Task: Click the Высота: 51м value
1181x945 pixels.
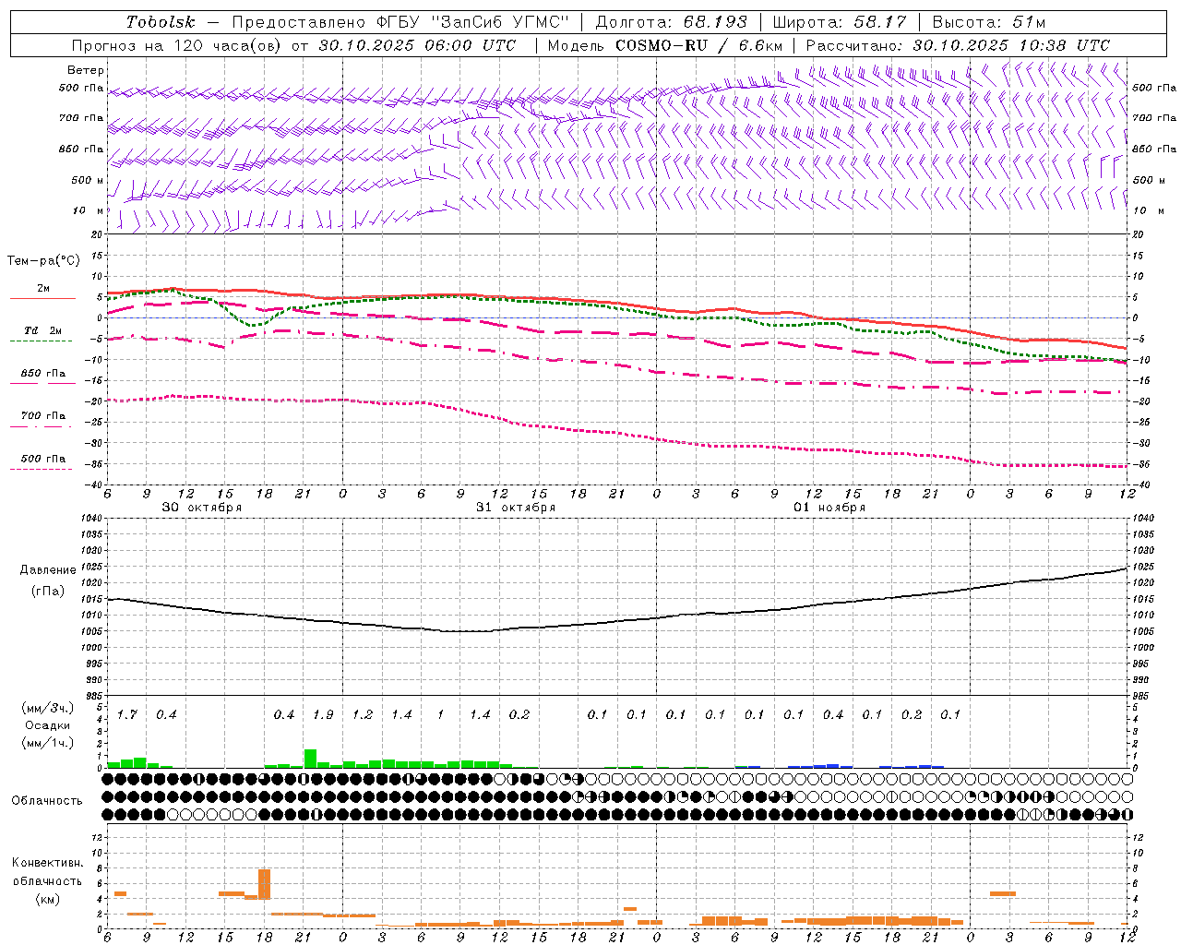Action: pyautogui.click(x=988, y=22)
